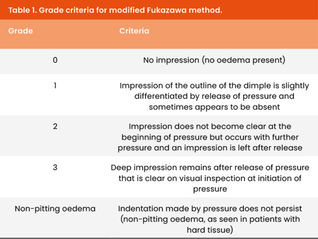Click 'beginning of pressure but occurs with further' line

pos(210,137)
